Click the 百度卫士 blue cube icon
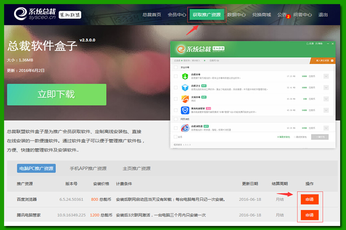This screenshot has height=230, width=346. click(x=185, y=87)
